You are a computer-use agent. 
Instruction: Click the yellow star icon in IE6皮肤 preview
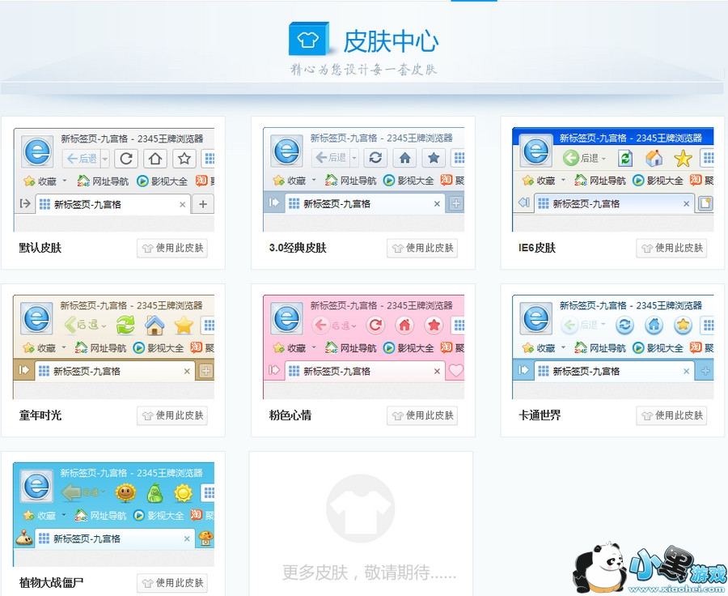coord(683,159)
